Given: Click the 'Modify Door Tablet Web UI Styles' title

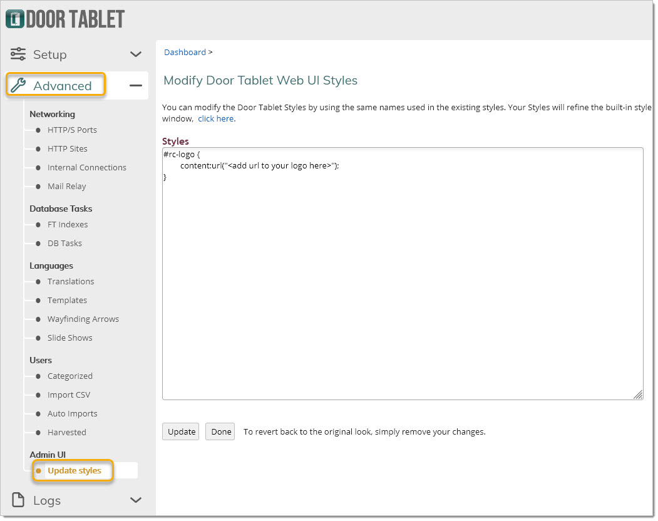Looking at the screenshot, I should [260, 81].
